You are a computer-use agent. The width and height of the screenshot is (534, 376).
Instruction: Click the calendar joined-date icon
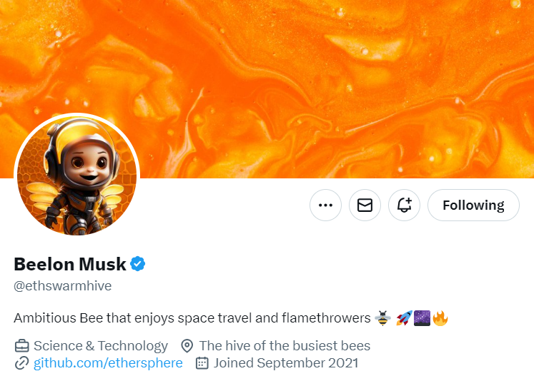pos(202,363)
